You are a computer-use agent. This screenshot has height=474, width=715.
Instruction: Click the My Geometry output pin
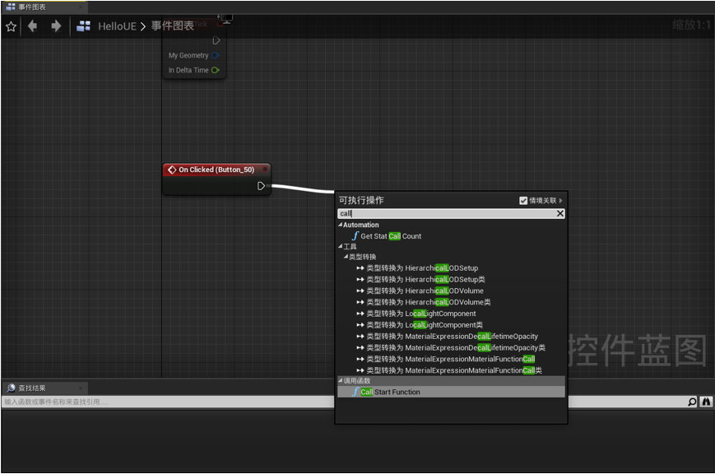pyautogui.click(x=216, y=55)
